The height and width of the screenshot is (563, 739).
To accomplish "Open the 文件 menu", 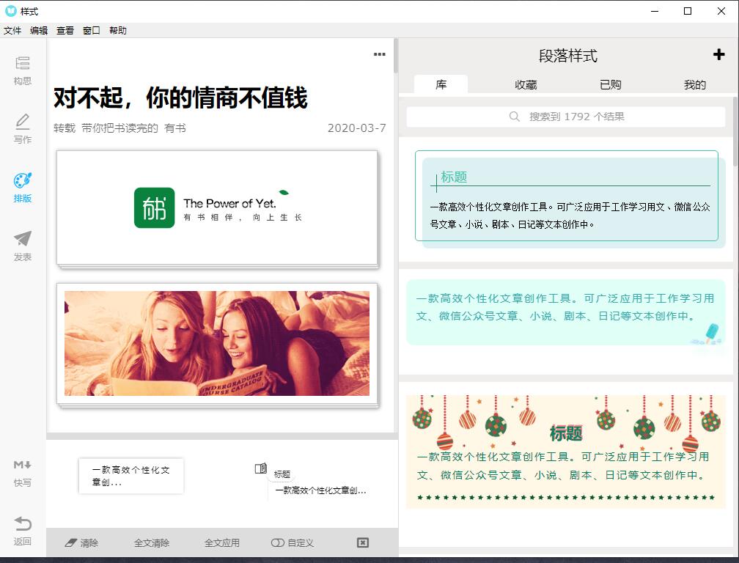I will tap(12, 31).
